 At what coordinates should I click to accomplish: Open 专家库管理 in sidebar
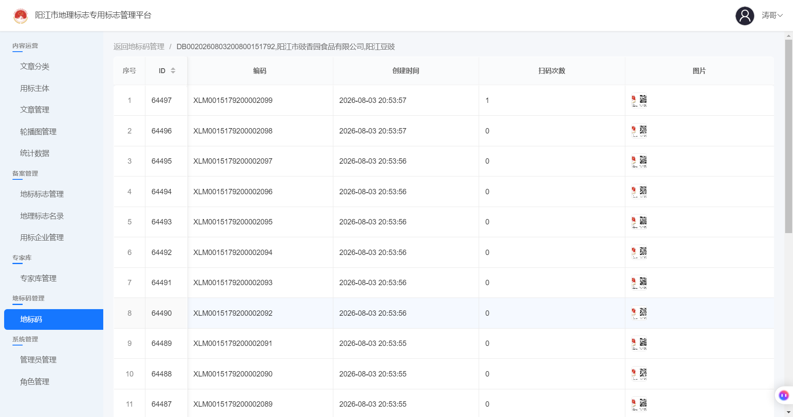click(38, 279)
